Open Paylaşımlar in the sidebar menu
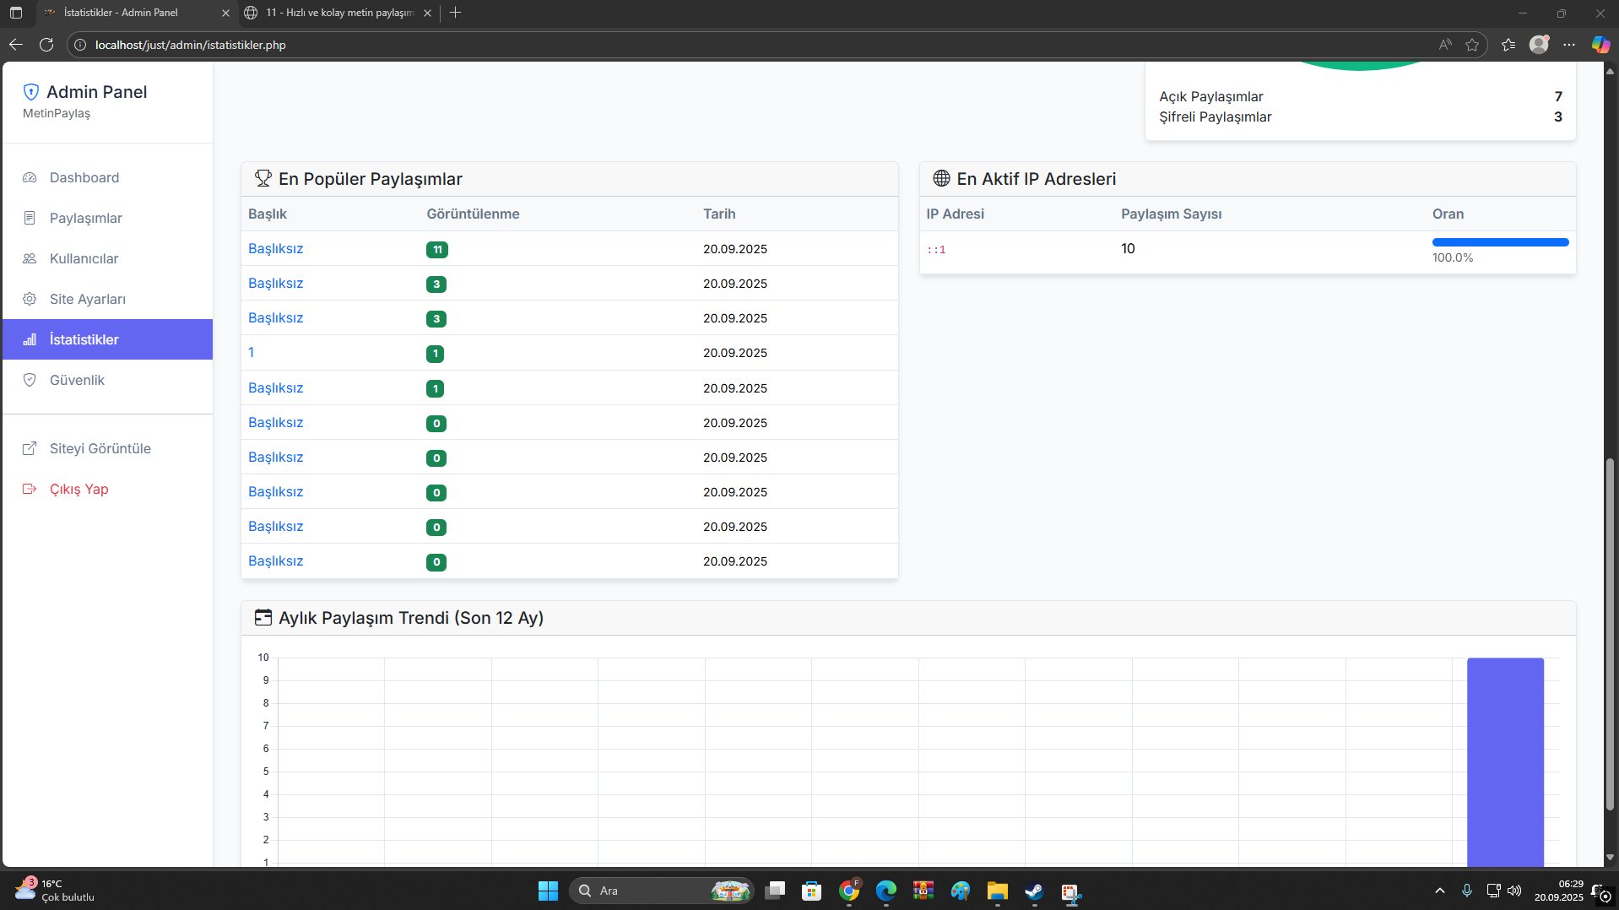1619x910 pixels. (85, 218)
